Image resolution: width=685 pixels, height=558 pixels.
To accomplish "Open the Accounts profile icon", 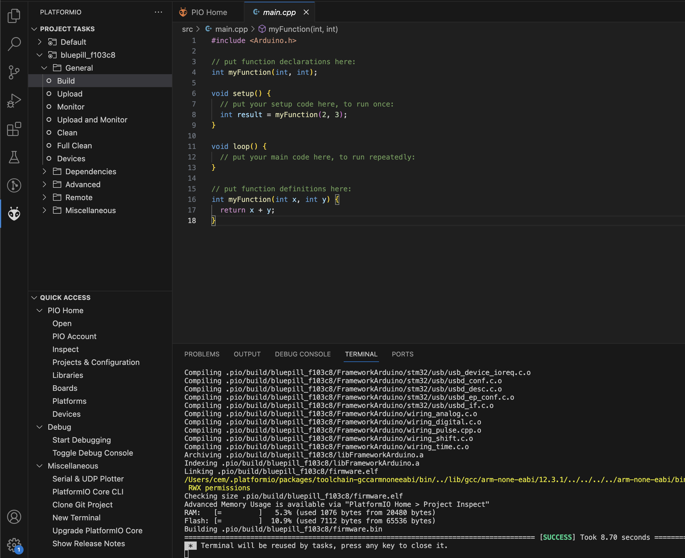I will pyautogui.click(x=14, y=517).
